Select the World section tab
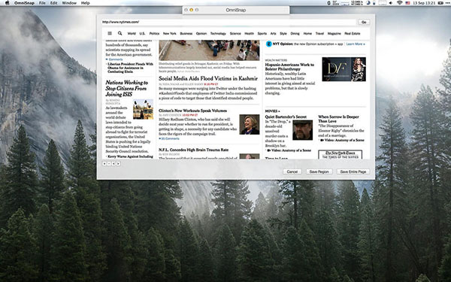Image resolution: width=451 pixels, height=282 pixels. click(x=132, y=33)
